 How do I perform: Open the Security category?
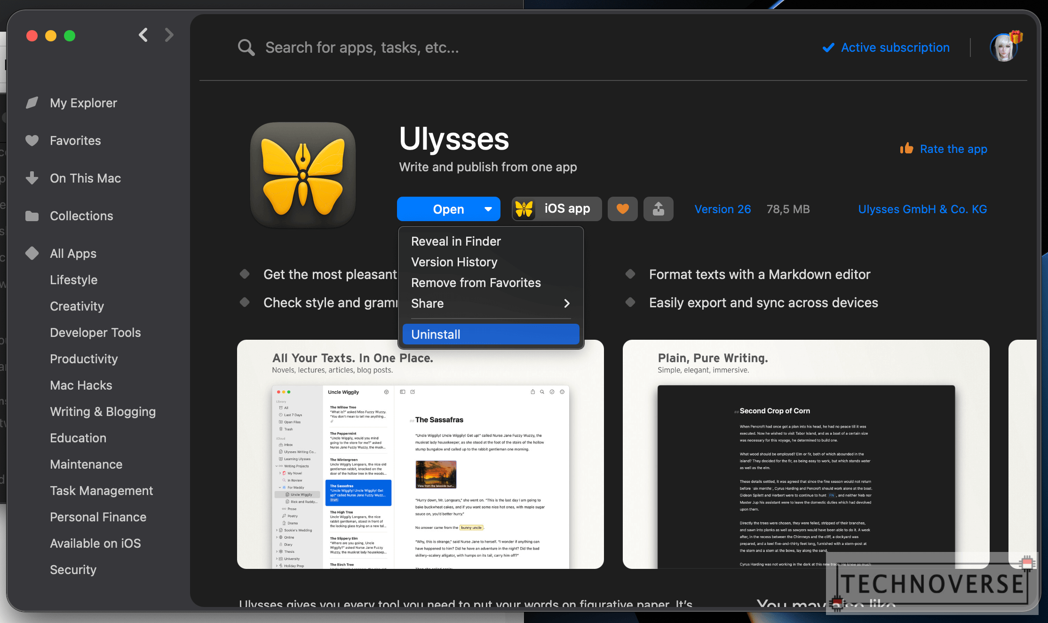(x=73, y=569)
